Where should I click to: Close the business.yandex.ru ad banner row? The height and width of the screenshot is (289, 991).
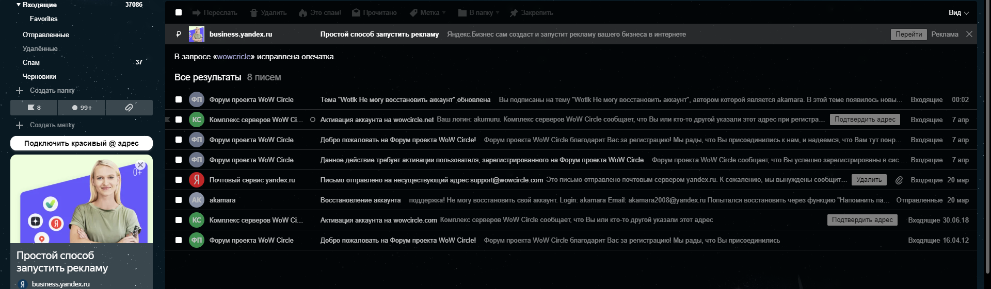(x=969, y=34)
